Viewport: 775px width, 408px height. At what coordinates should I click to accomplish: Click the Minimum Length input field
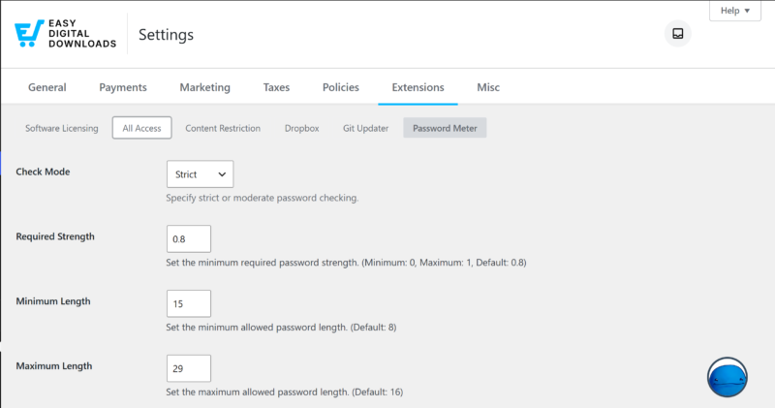tap(189, 303)
